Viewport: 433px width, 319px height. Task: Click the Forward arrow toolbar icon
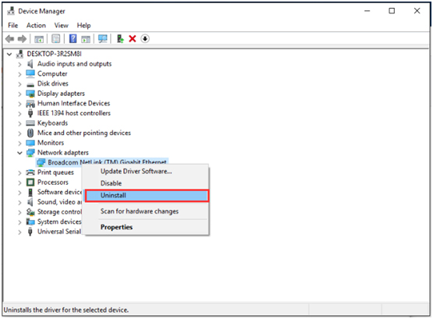22,39
